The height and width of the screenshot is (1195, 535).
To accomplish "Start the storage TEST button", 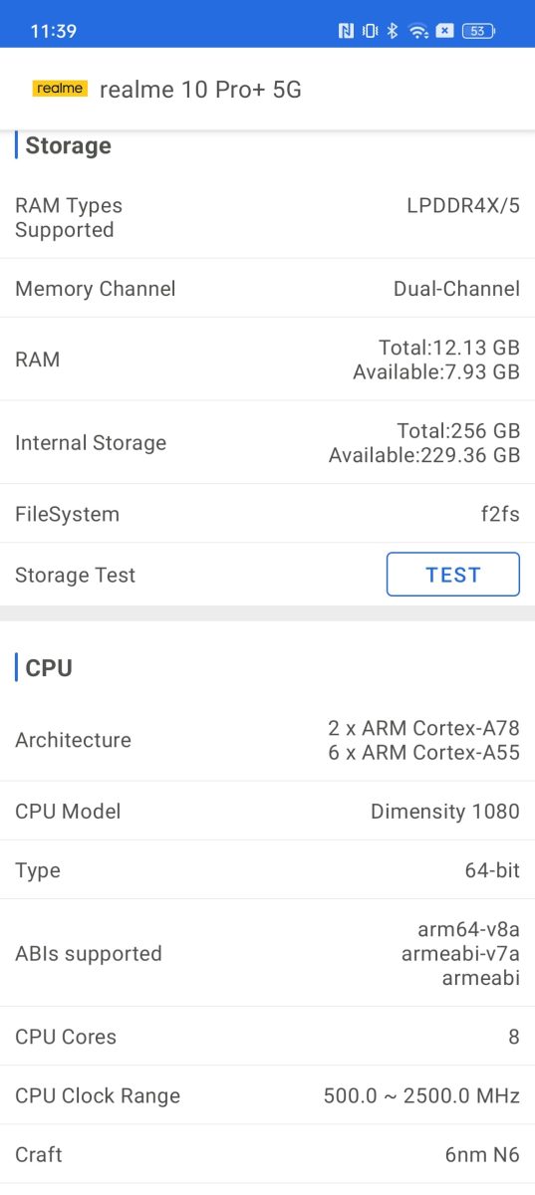I will click(453, 575).
